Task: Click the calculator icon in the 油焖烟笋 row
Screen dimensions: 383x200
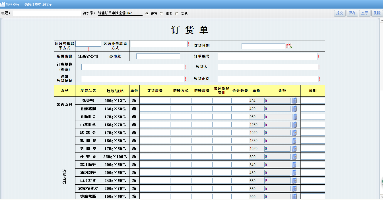Action: click(x=295, y=172)
